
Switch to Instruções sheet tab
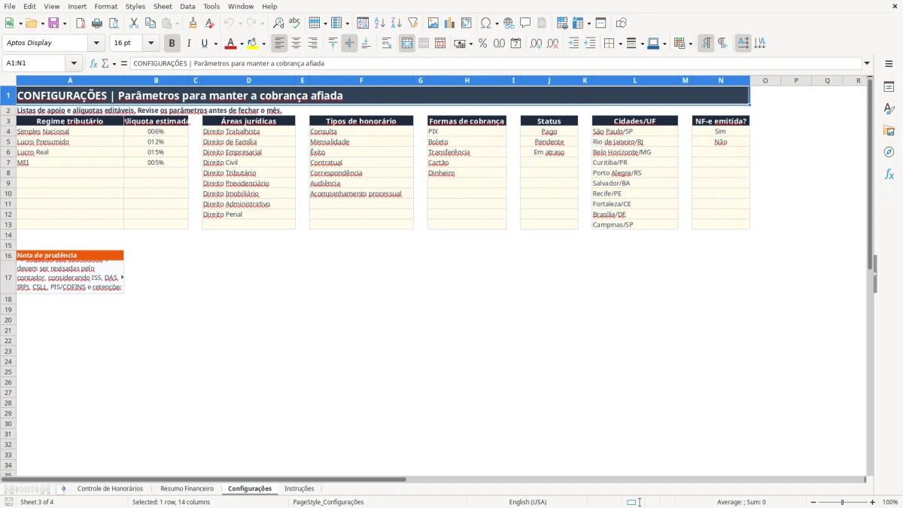coord(299,488)
